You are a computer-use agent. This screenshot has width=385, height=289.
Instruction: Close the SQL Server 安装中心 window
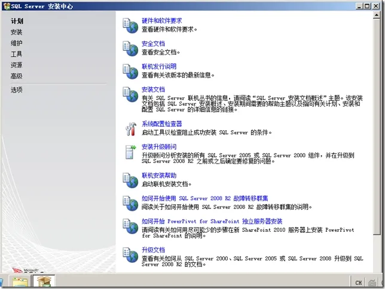(x=376, y=6)
